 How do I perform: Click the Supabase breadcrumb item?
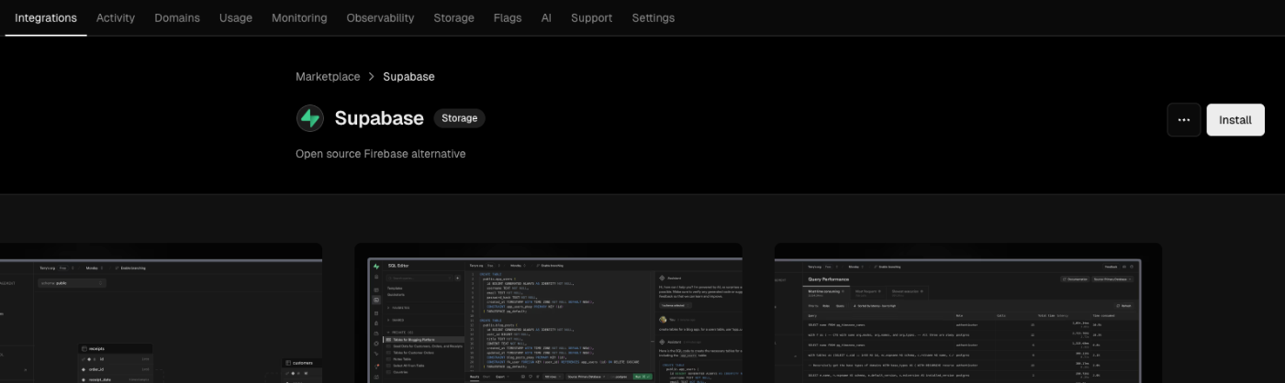tap(408, 76)
